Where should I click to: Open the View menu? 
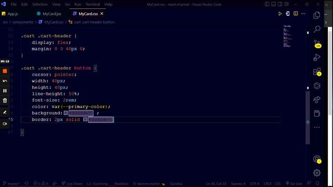56,4
